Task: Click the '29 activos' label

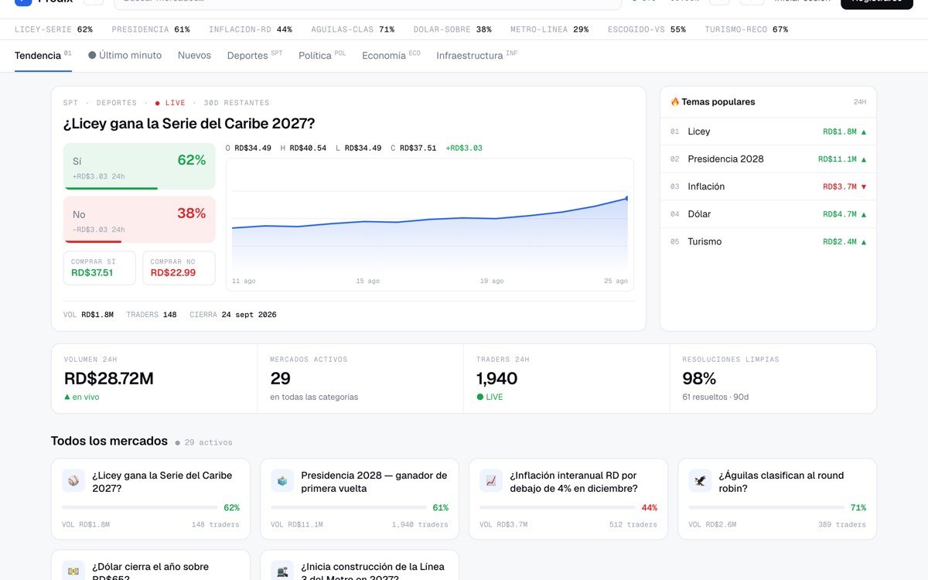Action: coord(208,442)
